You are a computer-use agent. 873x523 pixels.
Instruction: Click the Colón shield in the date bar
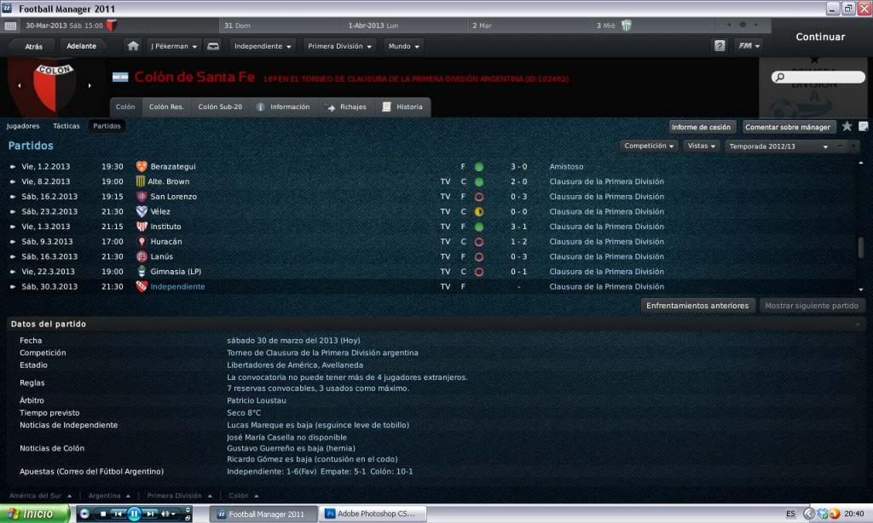tap(112, 25)
